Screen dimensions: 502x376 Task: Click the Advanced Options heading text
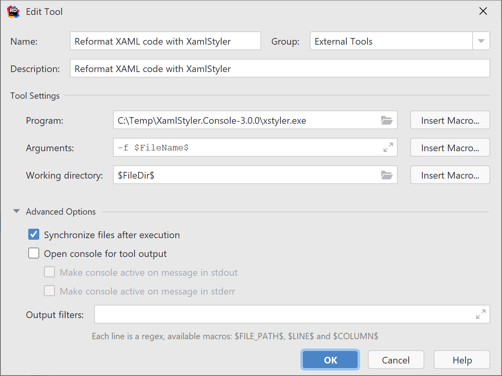click(x=61, y=211)
